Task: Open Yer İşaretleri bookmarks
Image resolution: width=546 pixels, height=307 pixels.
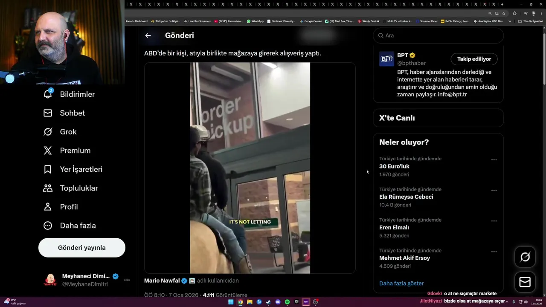Action: click(x=73, y=169)
